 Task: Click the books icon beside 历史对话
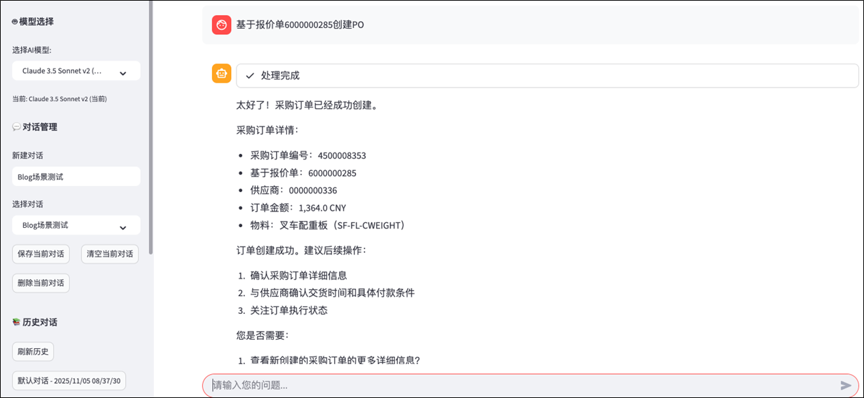16,323
